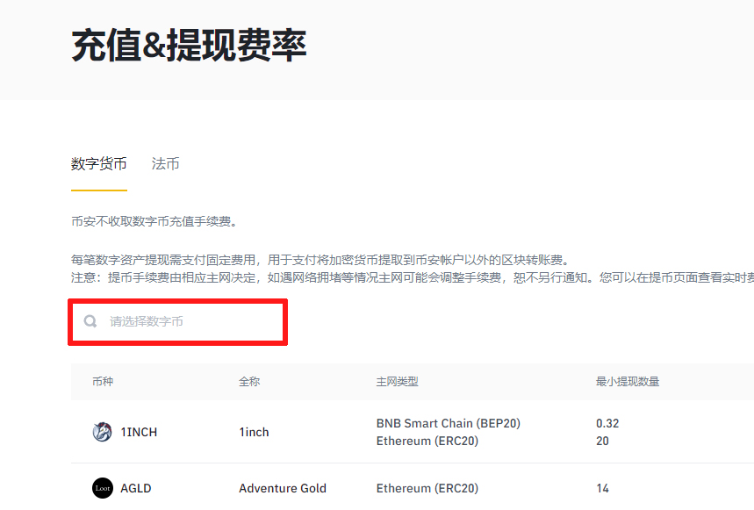Focus the 请选择数字币 search field
Screen dimensions: 754x510
(178, 321)
